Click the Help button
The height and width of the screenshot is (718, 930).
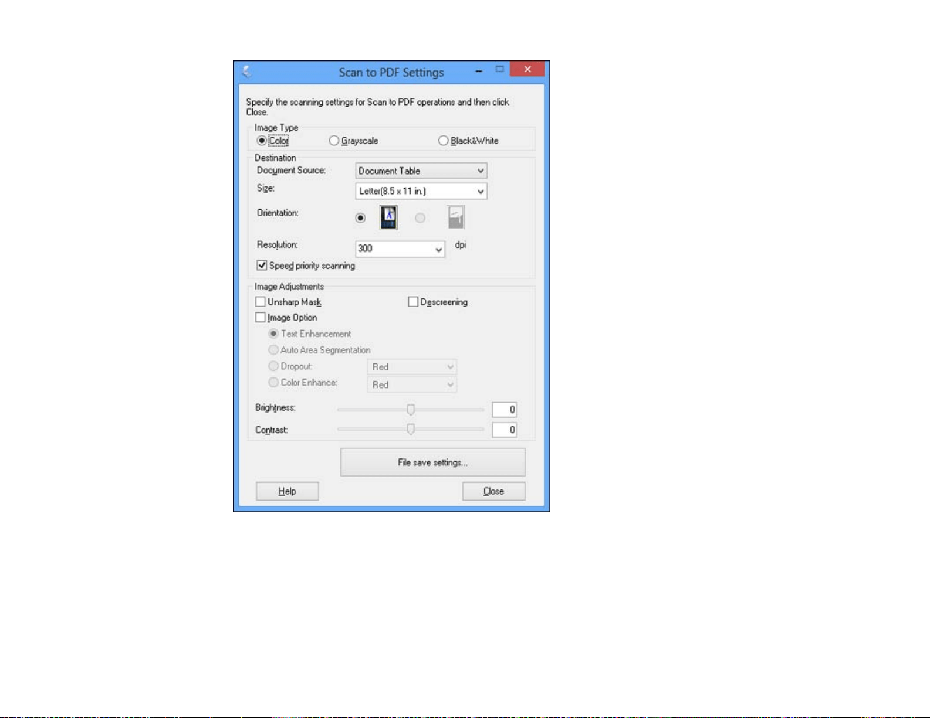pyautogui.click(x=288, y=491)
